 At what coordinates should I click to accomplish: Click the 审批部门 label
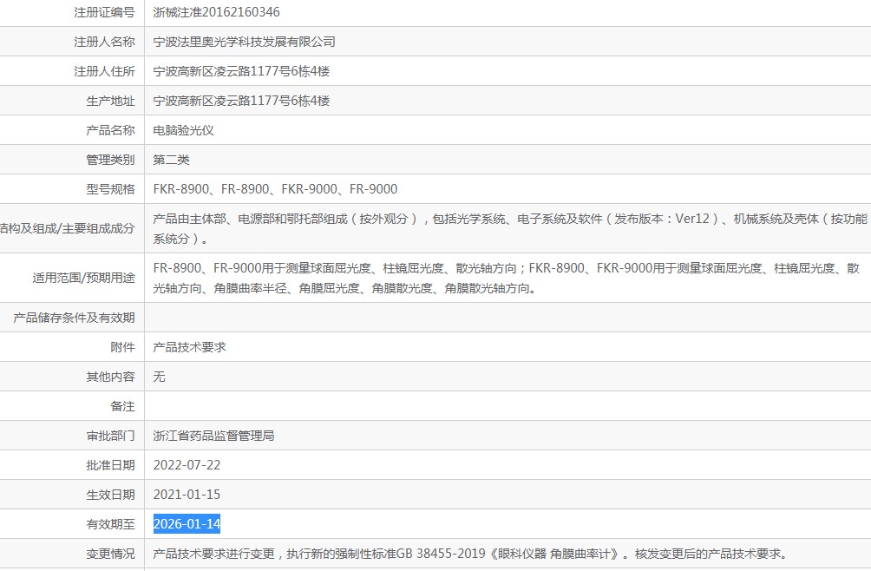(x=110, y=435)
